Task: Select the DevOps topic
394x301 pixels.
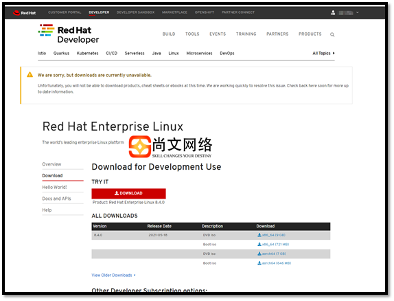Action: [x=227, y=54]
